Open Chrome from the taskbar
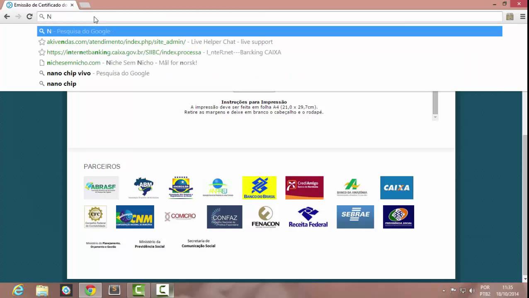The image size is (529, 298). coord(90,291)
